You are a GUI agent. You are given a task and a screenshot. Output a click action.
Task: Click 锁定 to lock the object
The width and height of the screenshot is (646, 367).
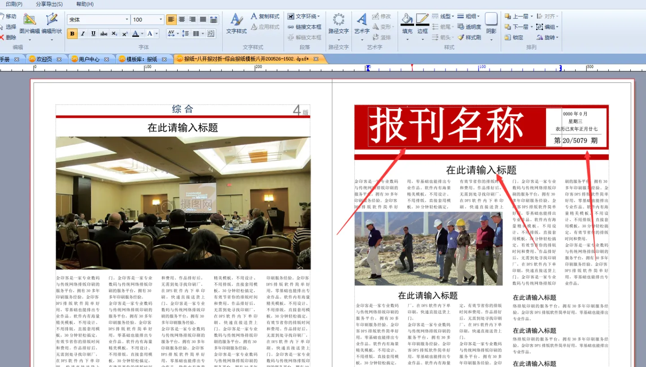click(x=514, y=38)
